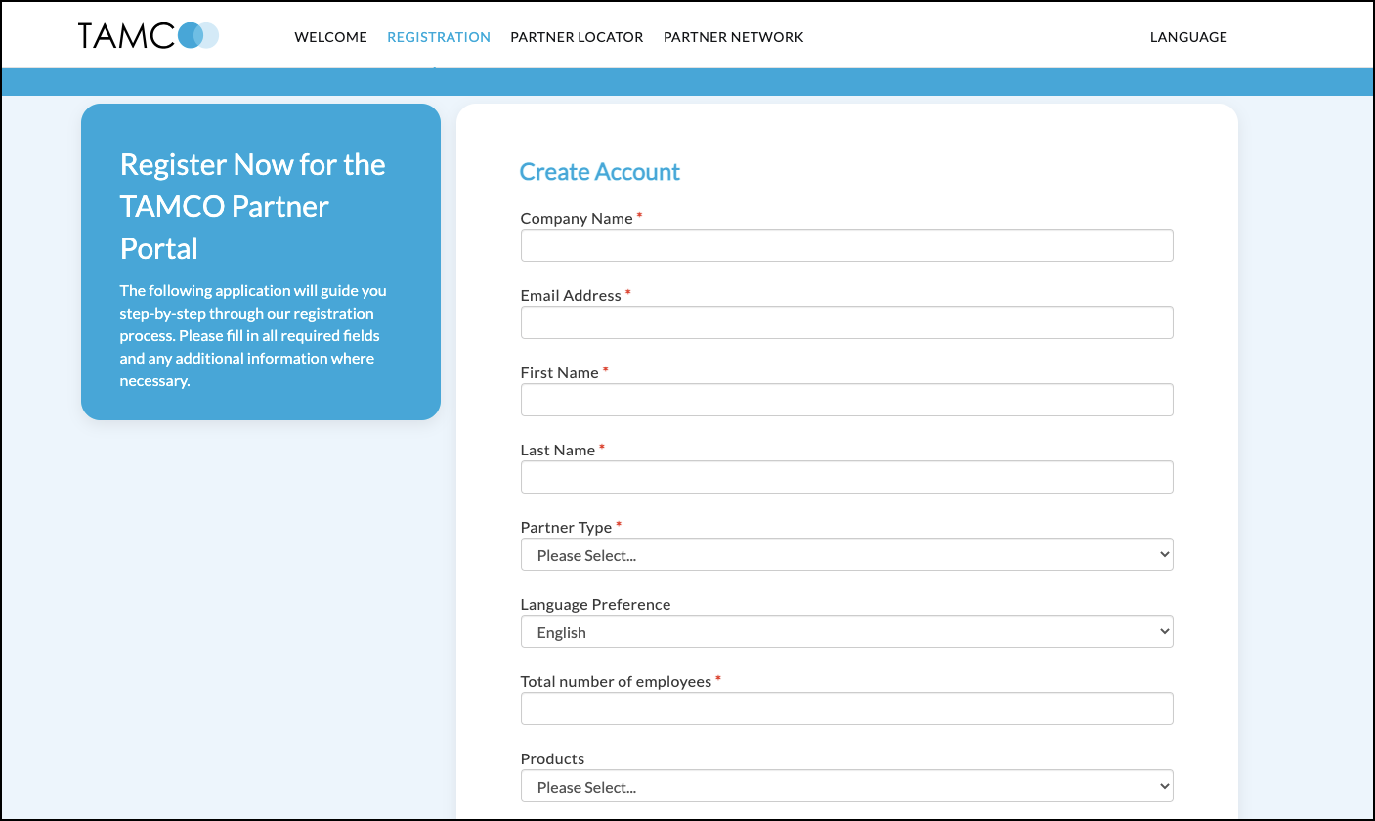This screenshot has height=821, width=1375.
Task: Click the Products label
Action: (552, 759)
